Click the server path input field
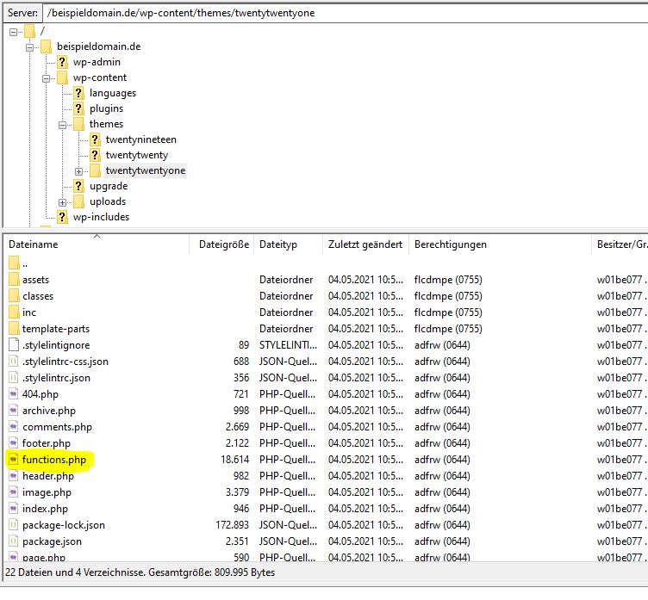Image resolution: width=648 pixels, height=600 pixels. [x=346, y=13]
